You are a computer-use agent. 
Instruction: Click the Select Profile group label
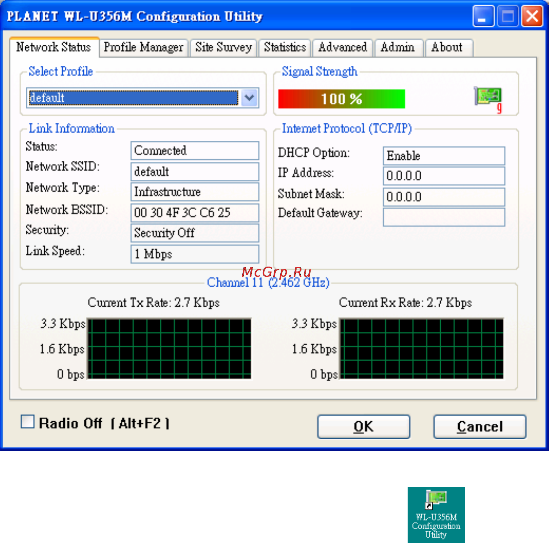[x=60, y=71]
